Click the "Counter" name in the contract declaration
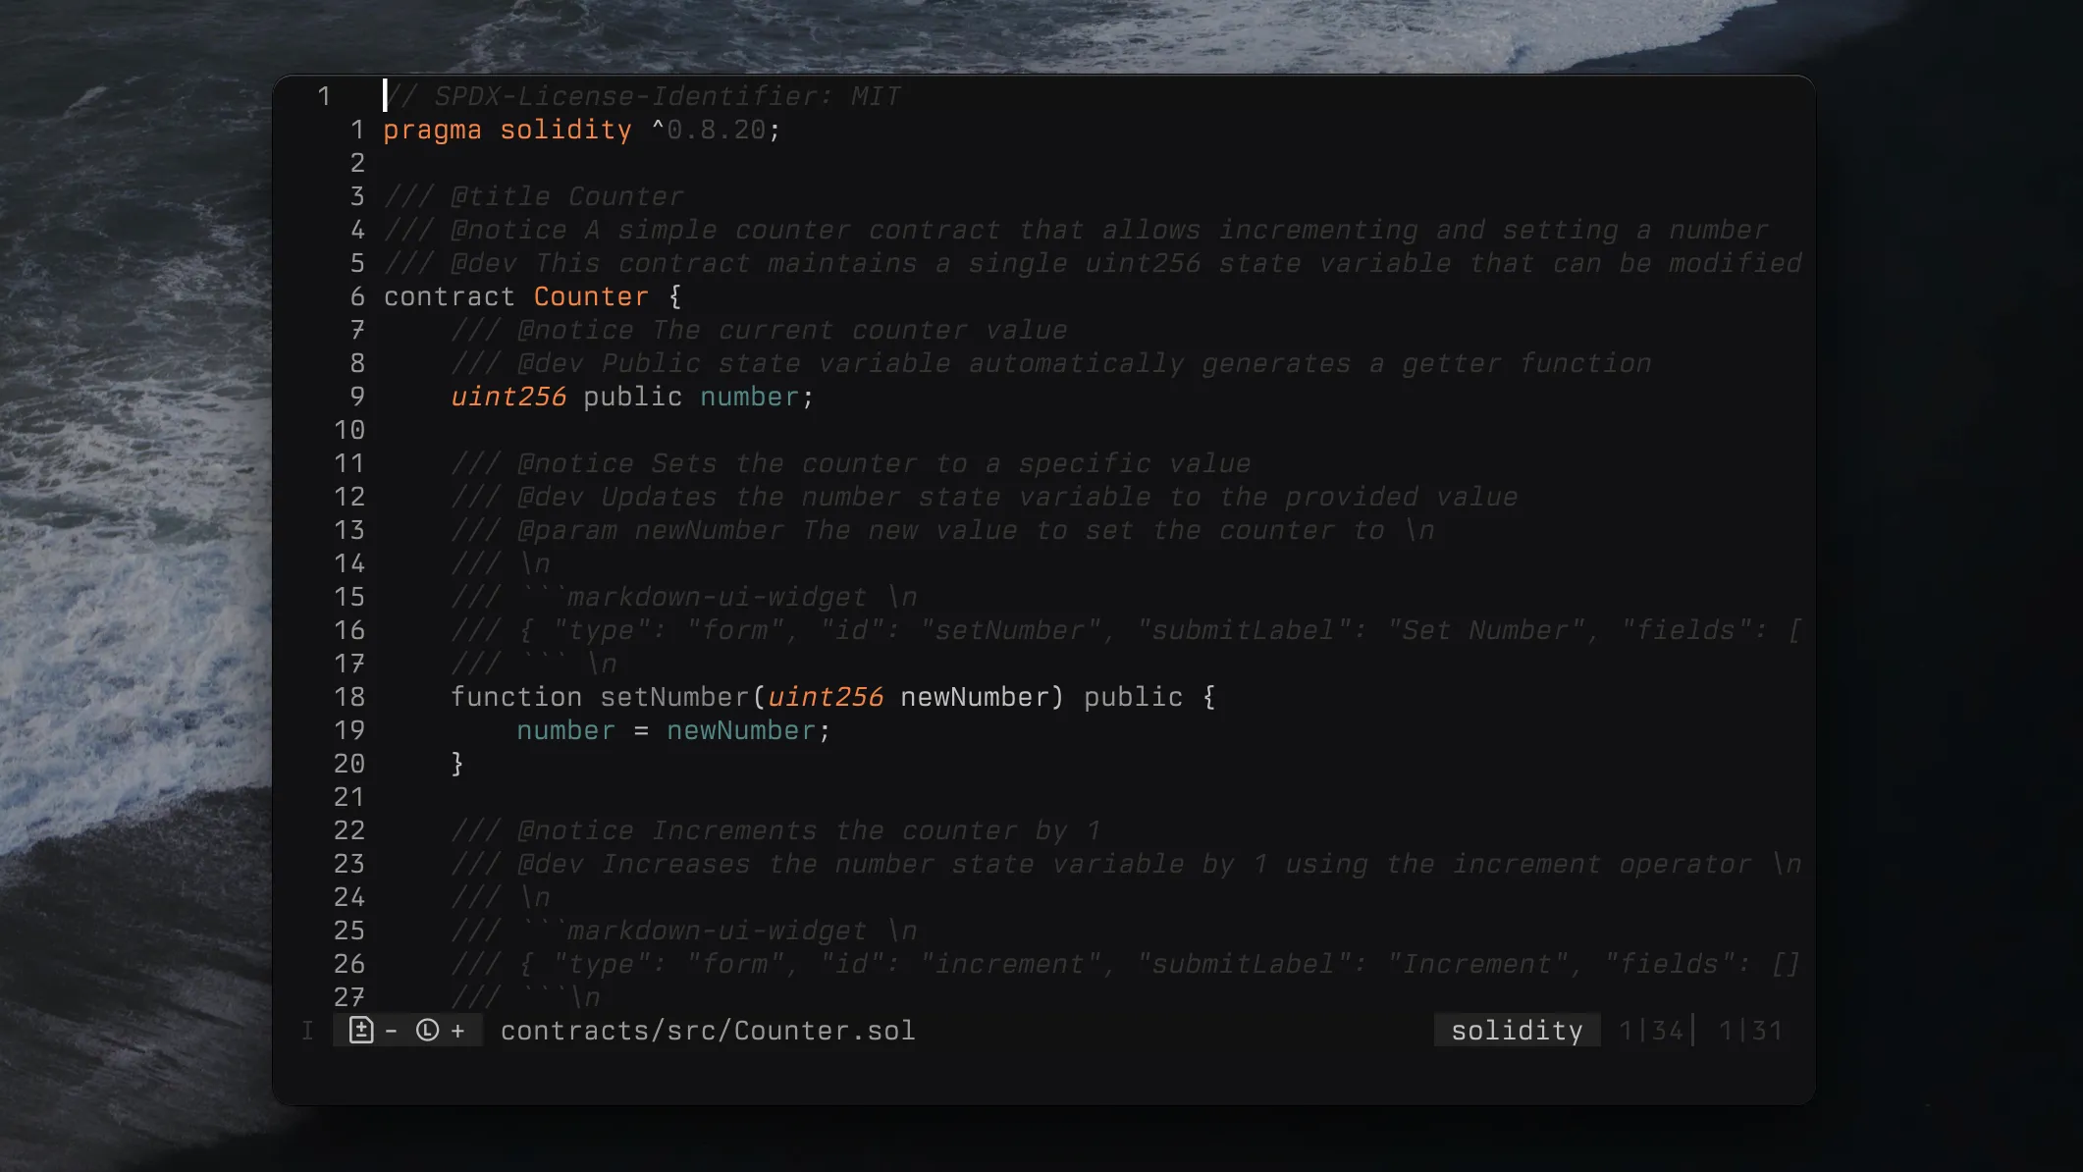Screen dimensions: 2083x1172 (x=591, y=296)
